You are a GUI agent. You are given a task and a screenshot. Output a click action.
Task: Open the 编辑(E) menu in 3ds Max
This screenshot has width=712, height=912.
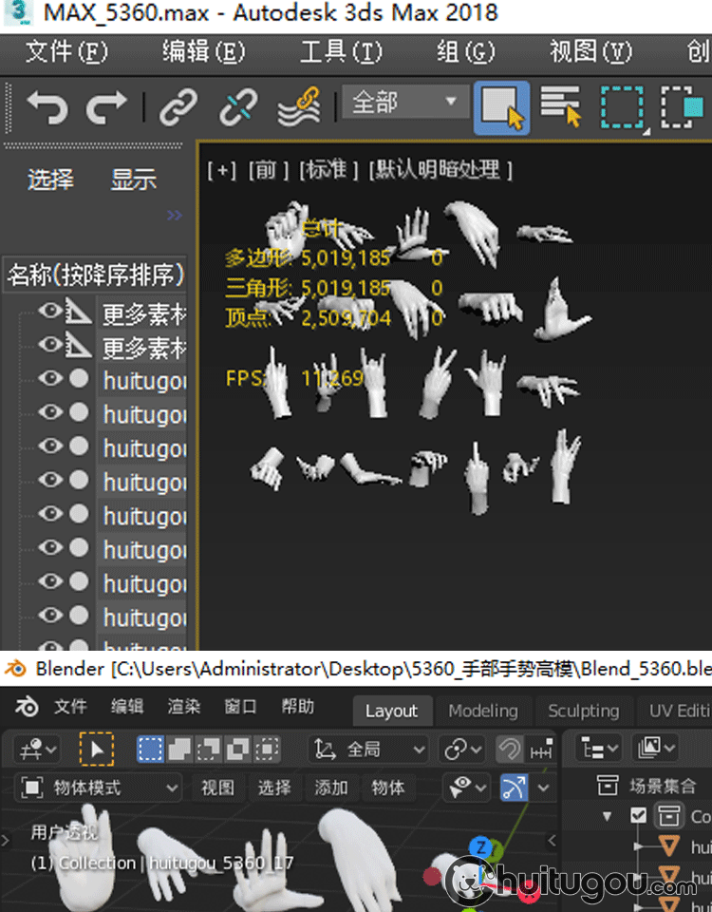(x=203, y=51)
